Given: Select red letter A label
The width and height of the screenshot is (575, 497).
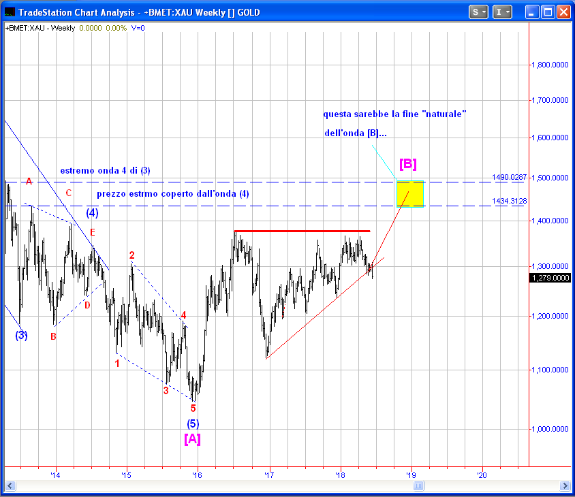Looking at the screenshot, I should (29, 181).
